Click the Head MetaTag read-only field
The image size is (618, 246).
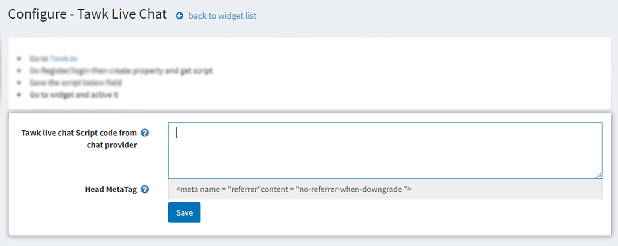point(385,189)
